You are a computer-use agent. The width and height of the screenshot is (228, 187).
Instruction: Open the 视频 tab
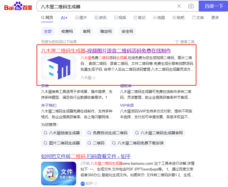120,18
